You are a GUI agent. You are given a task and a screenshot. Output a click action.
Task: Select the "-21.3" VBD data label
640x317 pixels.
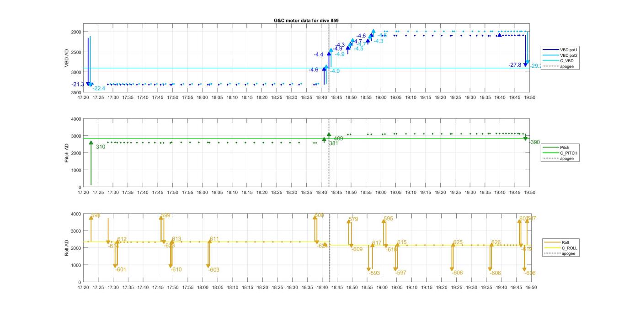(x=78, y=85)
